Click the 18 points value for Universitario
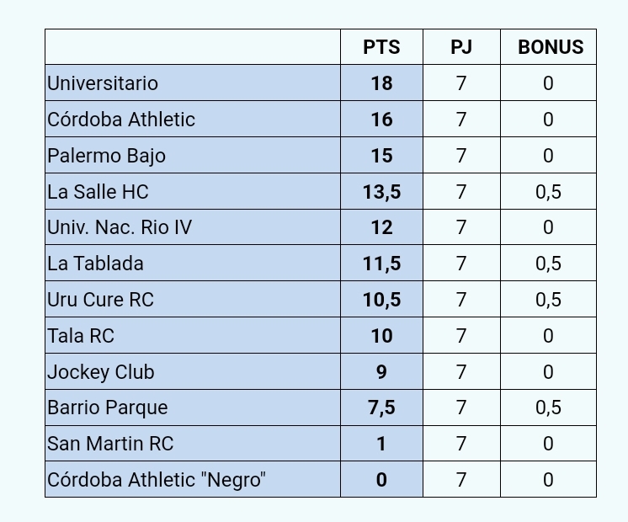Screen dimensions: 628x522 (x=381, y=83)
